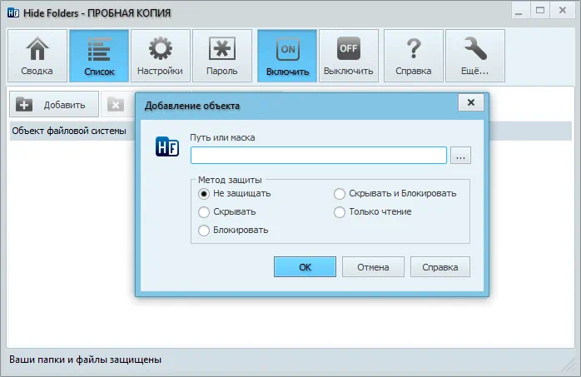This screenshot has height=377, width=581.
Task: Close the Hide Folders main window
Action: [x=563, y=11]
